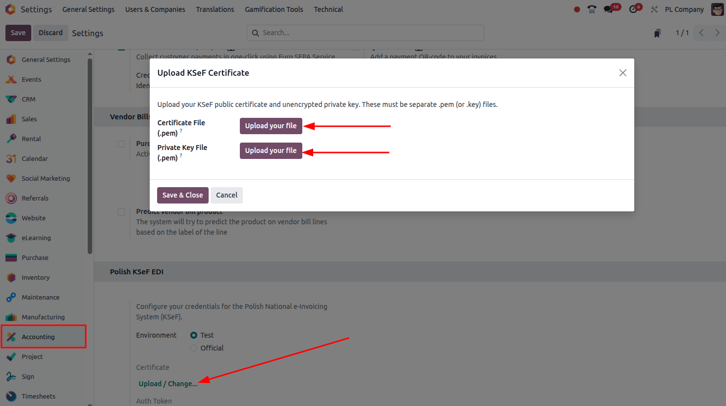Screen dimensions: 726x406
Task: Open the PL Company switcher
Action: pos(684,9)
